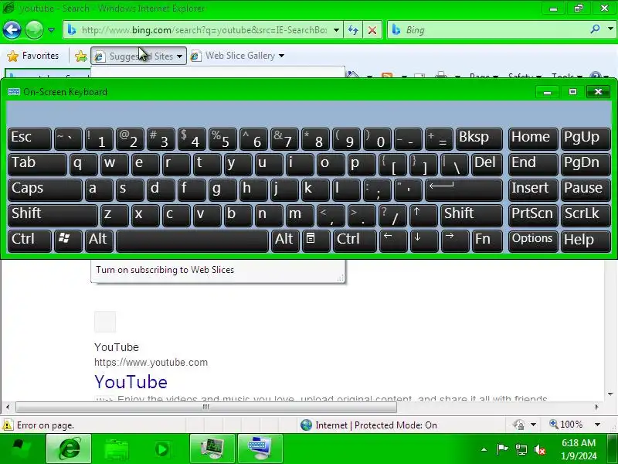Click Turn on subscribing to Web Slices
This screenshot has width=618, height=464.
coord(165,270)
